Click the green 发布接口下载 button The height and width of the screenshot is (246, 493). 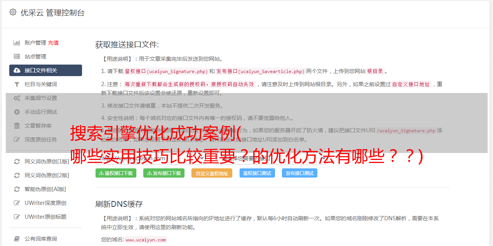[x=164, y=173]
